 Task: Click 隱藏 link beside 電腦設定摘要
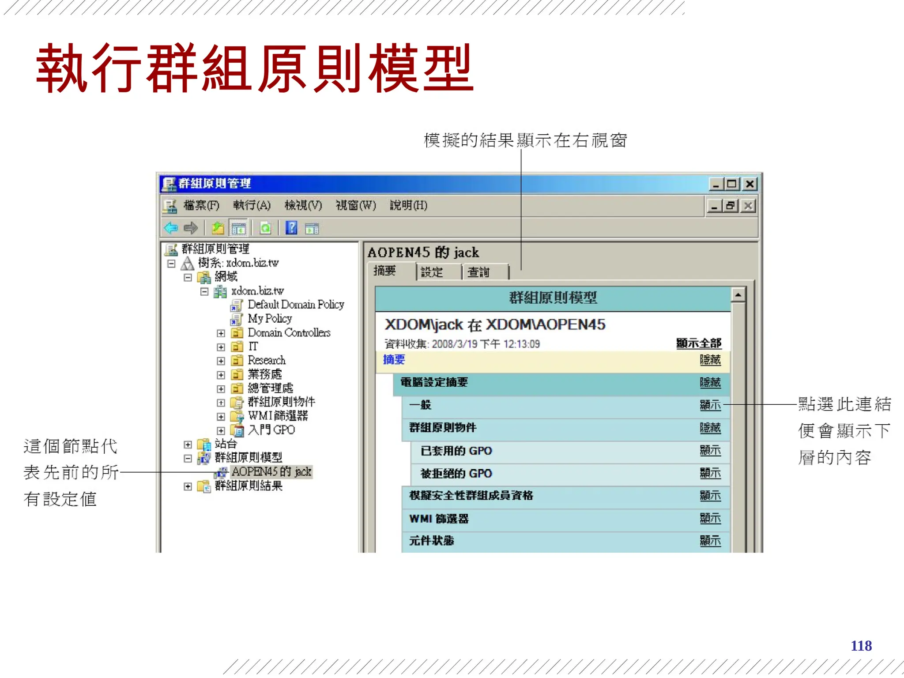point(710,382)
